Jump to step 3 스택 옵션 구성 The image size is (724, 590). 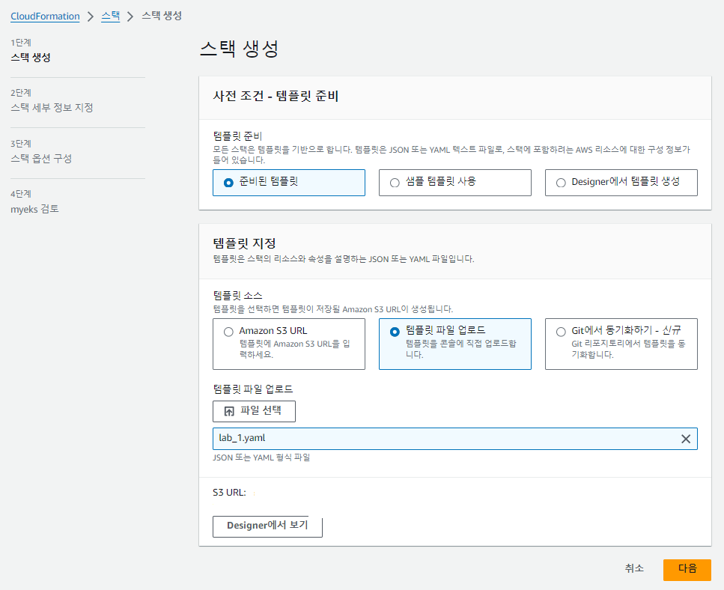pos(41,158)
